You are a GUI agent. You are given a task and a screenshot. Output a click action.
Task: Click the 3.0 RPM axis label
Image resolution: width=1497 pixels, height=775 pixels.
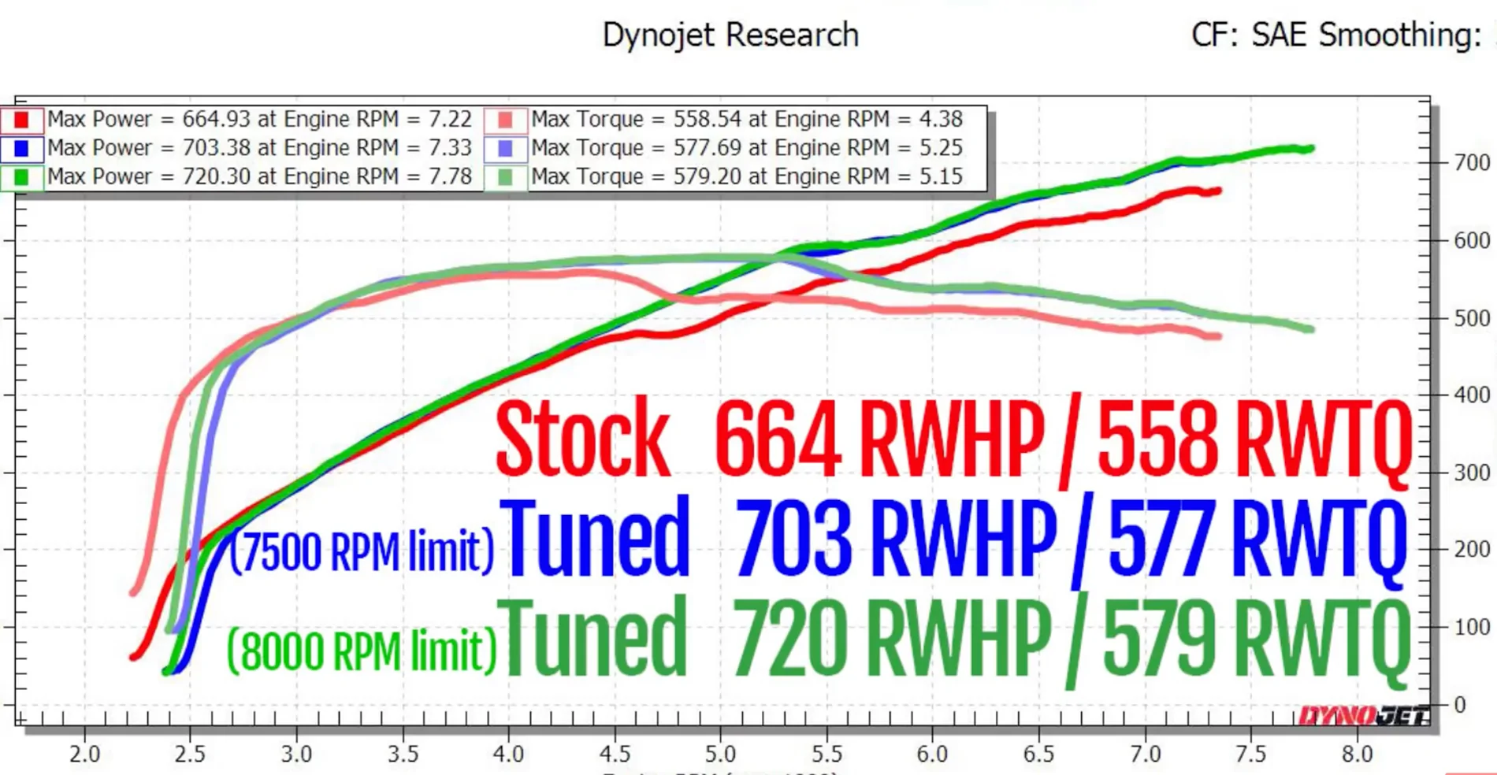pos(296,754)
